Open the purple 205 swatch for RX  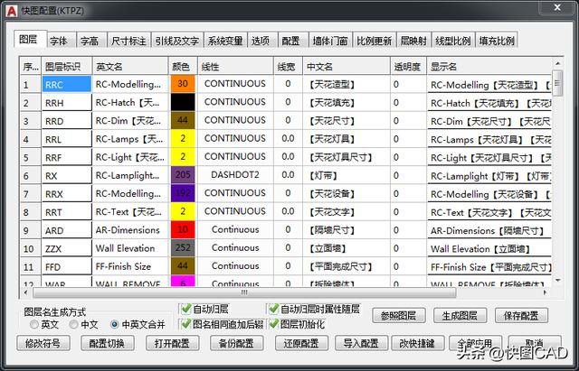click(x=183, y=175)
